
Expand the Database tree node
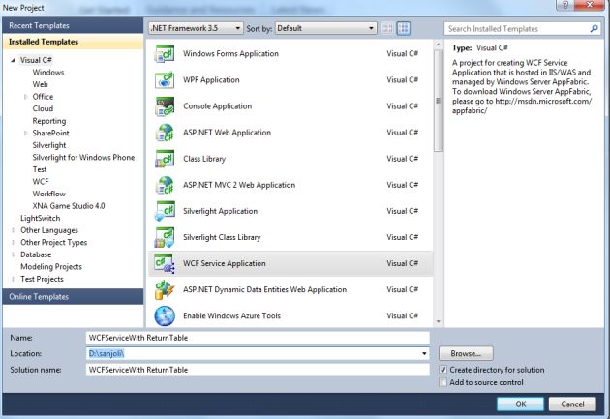14,254
